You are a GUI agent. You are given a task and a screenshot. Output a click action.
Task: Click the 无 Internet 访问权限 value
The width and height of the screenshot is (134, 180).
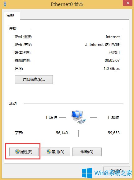click(102, 45)
